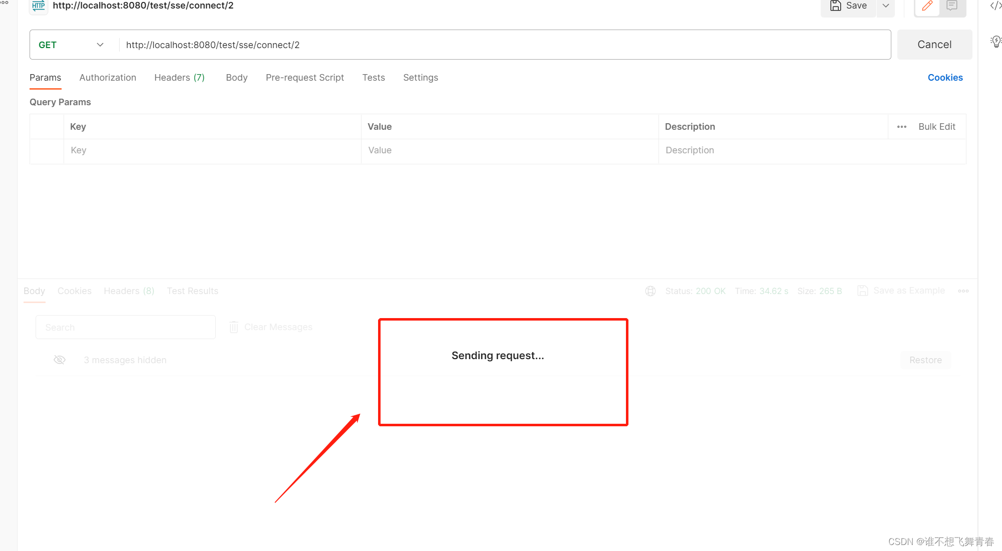Open the comments icon

point(952,6)
